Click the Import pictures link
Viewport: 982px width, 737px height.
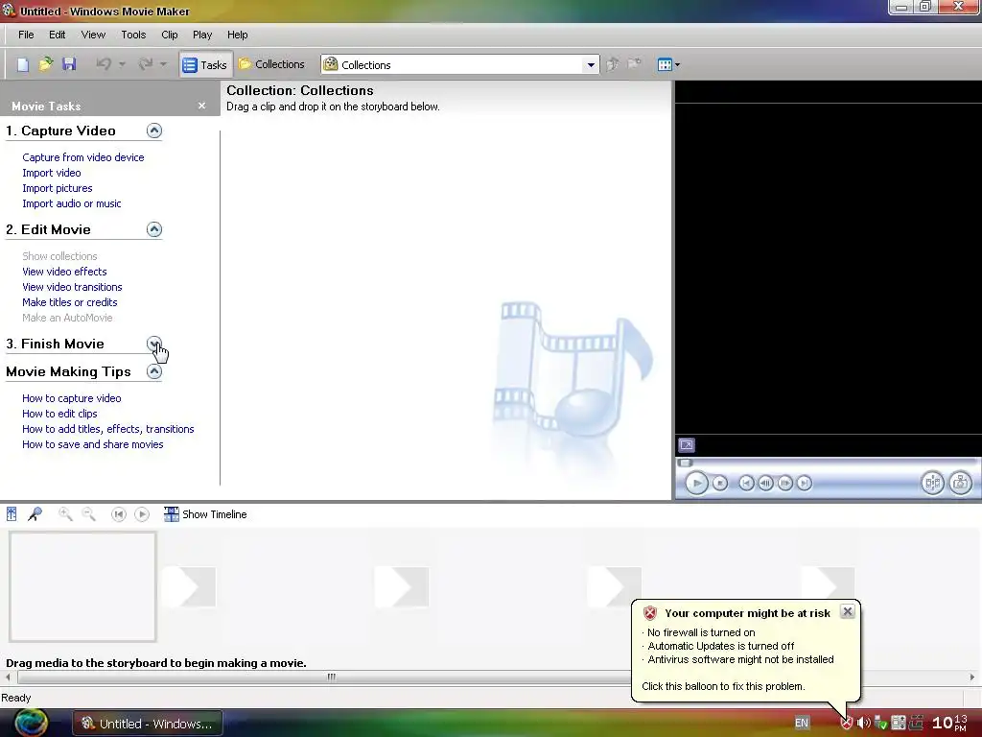pos(57,188)
